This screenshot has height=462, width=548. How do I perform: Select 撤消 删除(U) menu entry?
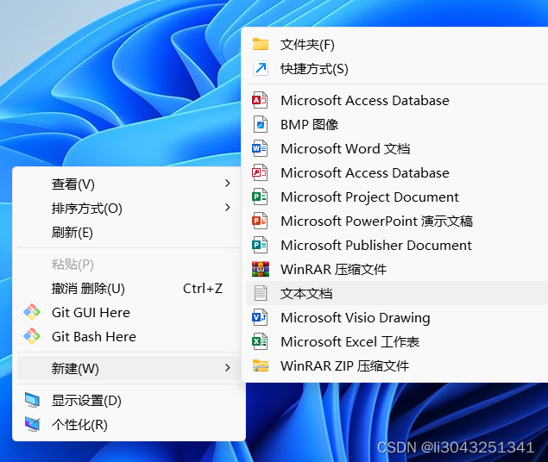[129, 288]
